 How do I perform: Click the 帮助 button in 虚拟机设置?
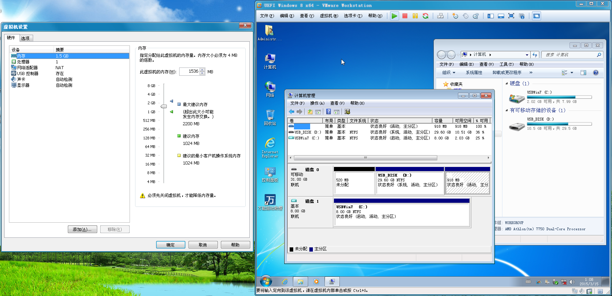(235, 245)
